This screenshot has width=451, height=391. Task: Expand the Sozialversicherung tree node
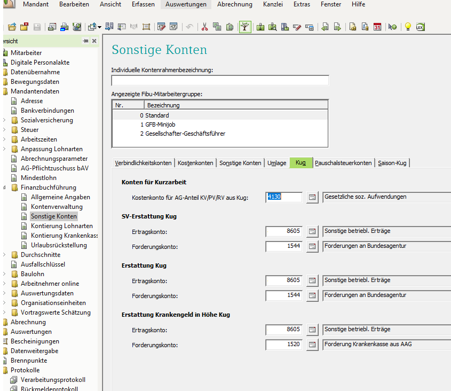pyautogui.click(x=5, y=120)
